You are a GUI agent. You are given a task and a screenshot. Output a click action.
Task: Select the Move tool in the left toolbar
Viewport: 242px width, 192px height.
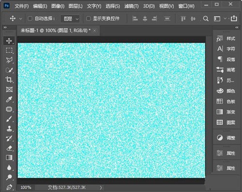(x=9, y=41)
